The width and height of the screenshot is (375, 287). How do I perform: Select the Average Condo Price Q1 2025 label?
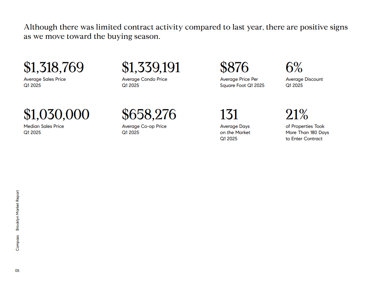tap(145, 82)
